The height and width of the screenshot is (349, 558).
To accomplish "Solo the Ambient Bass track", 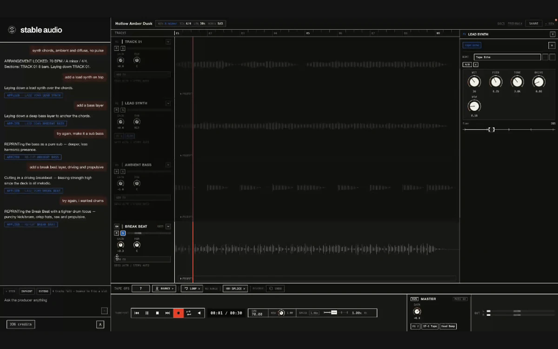I will (x=123, y=171).
